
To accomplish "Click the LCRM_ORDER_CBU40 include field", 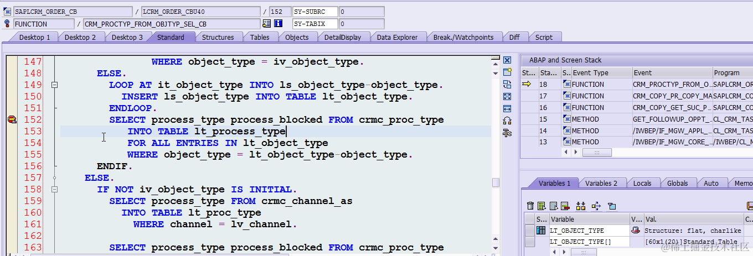I will (x=201, y=12).
